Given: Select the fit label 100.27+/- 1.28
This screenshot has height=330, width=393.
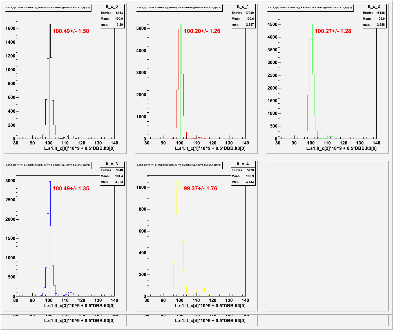Looking at the screenshot, I should [x=333, y=31].
